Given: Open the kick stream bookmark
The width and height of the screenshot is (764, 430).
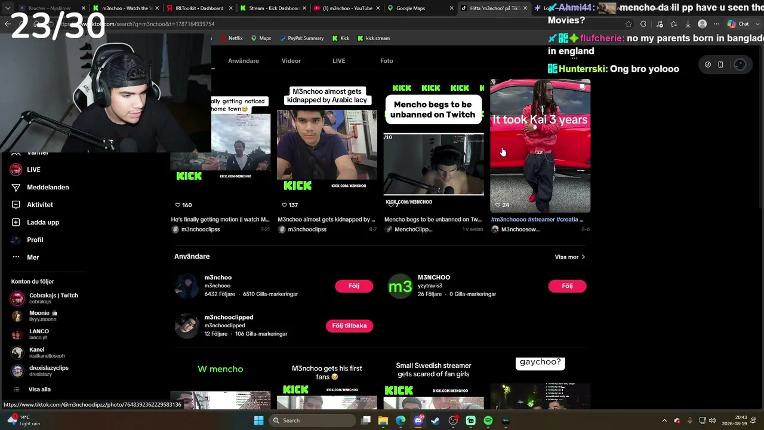Looking at the screenshot, I should [374, 38].
